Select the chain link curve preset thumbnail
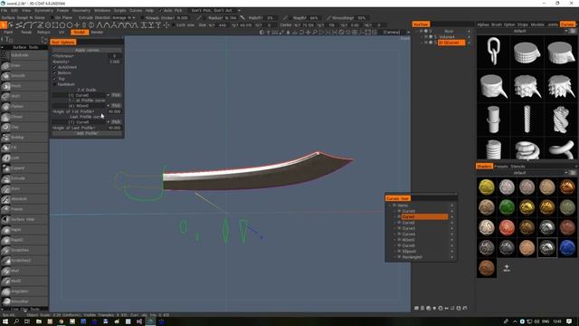The image size is (579, 326). pyautogui.click(x=493, y=52)
